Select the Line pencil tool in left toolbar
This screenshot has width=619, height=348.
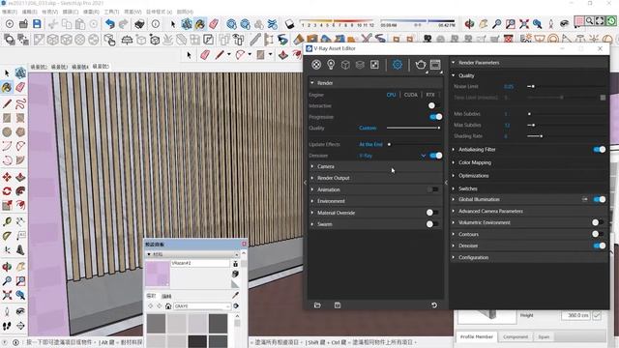click(7, 103)
